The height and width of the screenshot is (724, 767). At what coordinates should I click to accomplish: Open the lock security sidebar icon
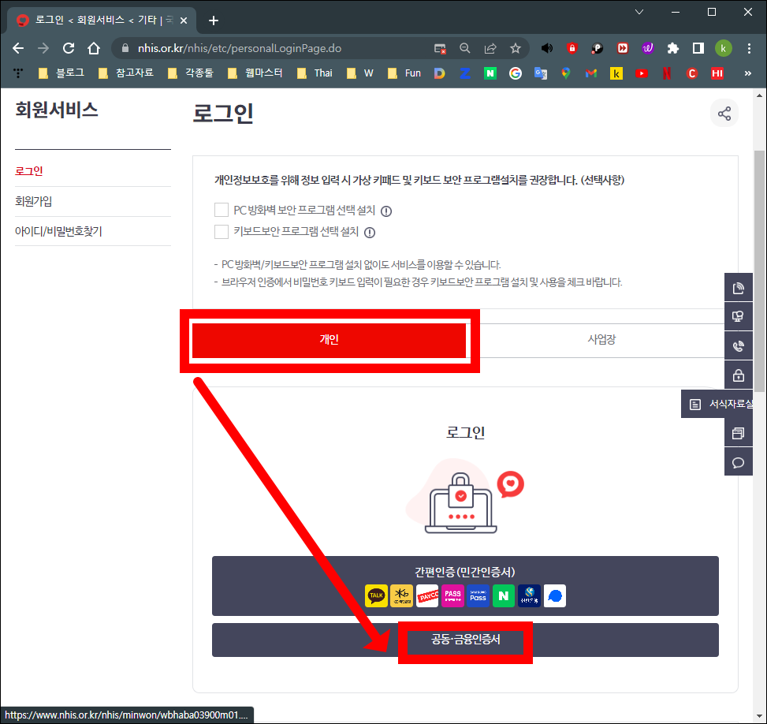pos(738,374)
